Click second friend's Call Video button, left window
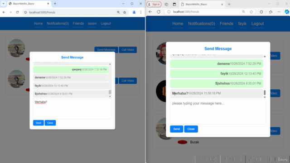This screenshot has height=163, width=290. pyautogui.click(x=128, y=81)
